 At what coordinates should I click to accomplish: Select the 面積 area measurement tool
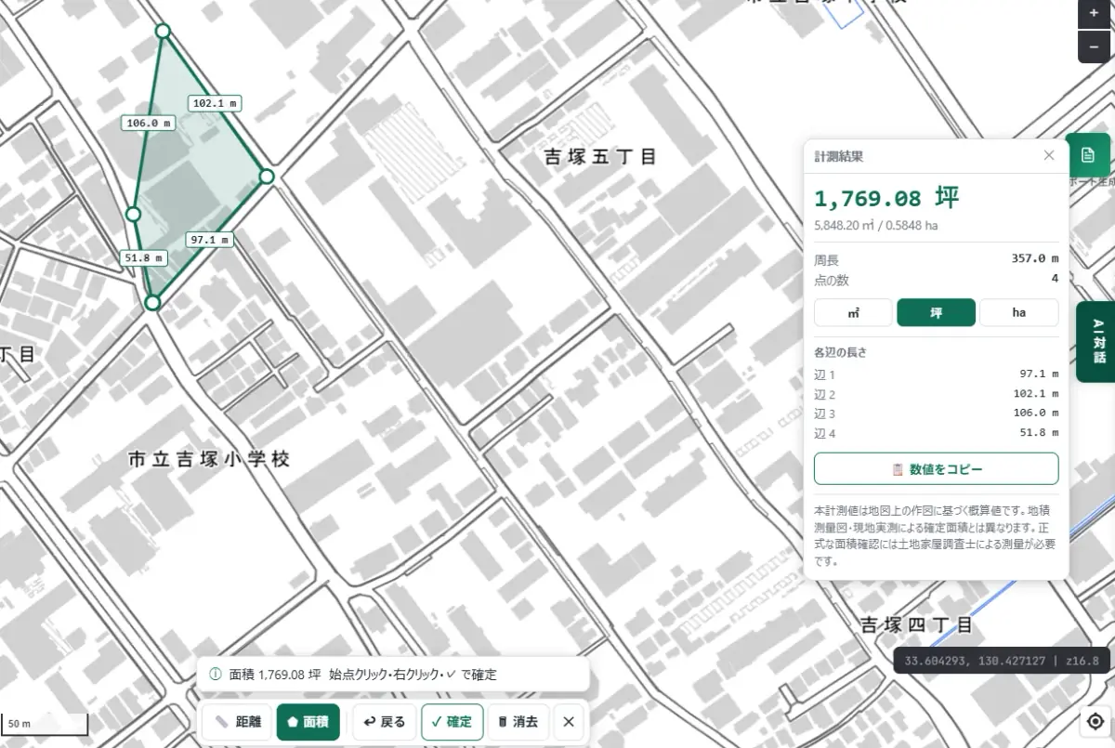pos(308,722)
